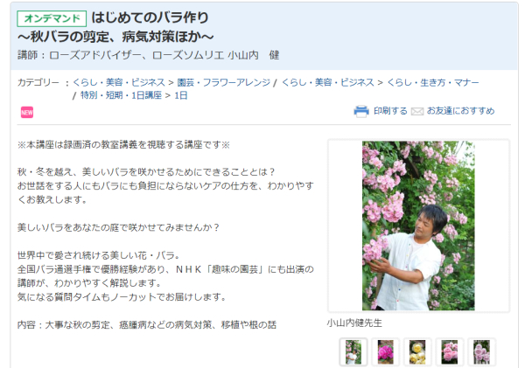Select fourth thumbnail with pink rose cluster
This screenshot has width=525, height=368.
[450, 352]
